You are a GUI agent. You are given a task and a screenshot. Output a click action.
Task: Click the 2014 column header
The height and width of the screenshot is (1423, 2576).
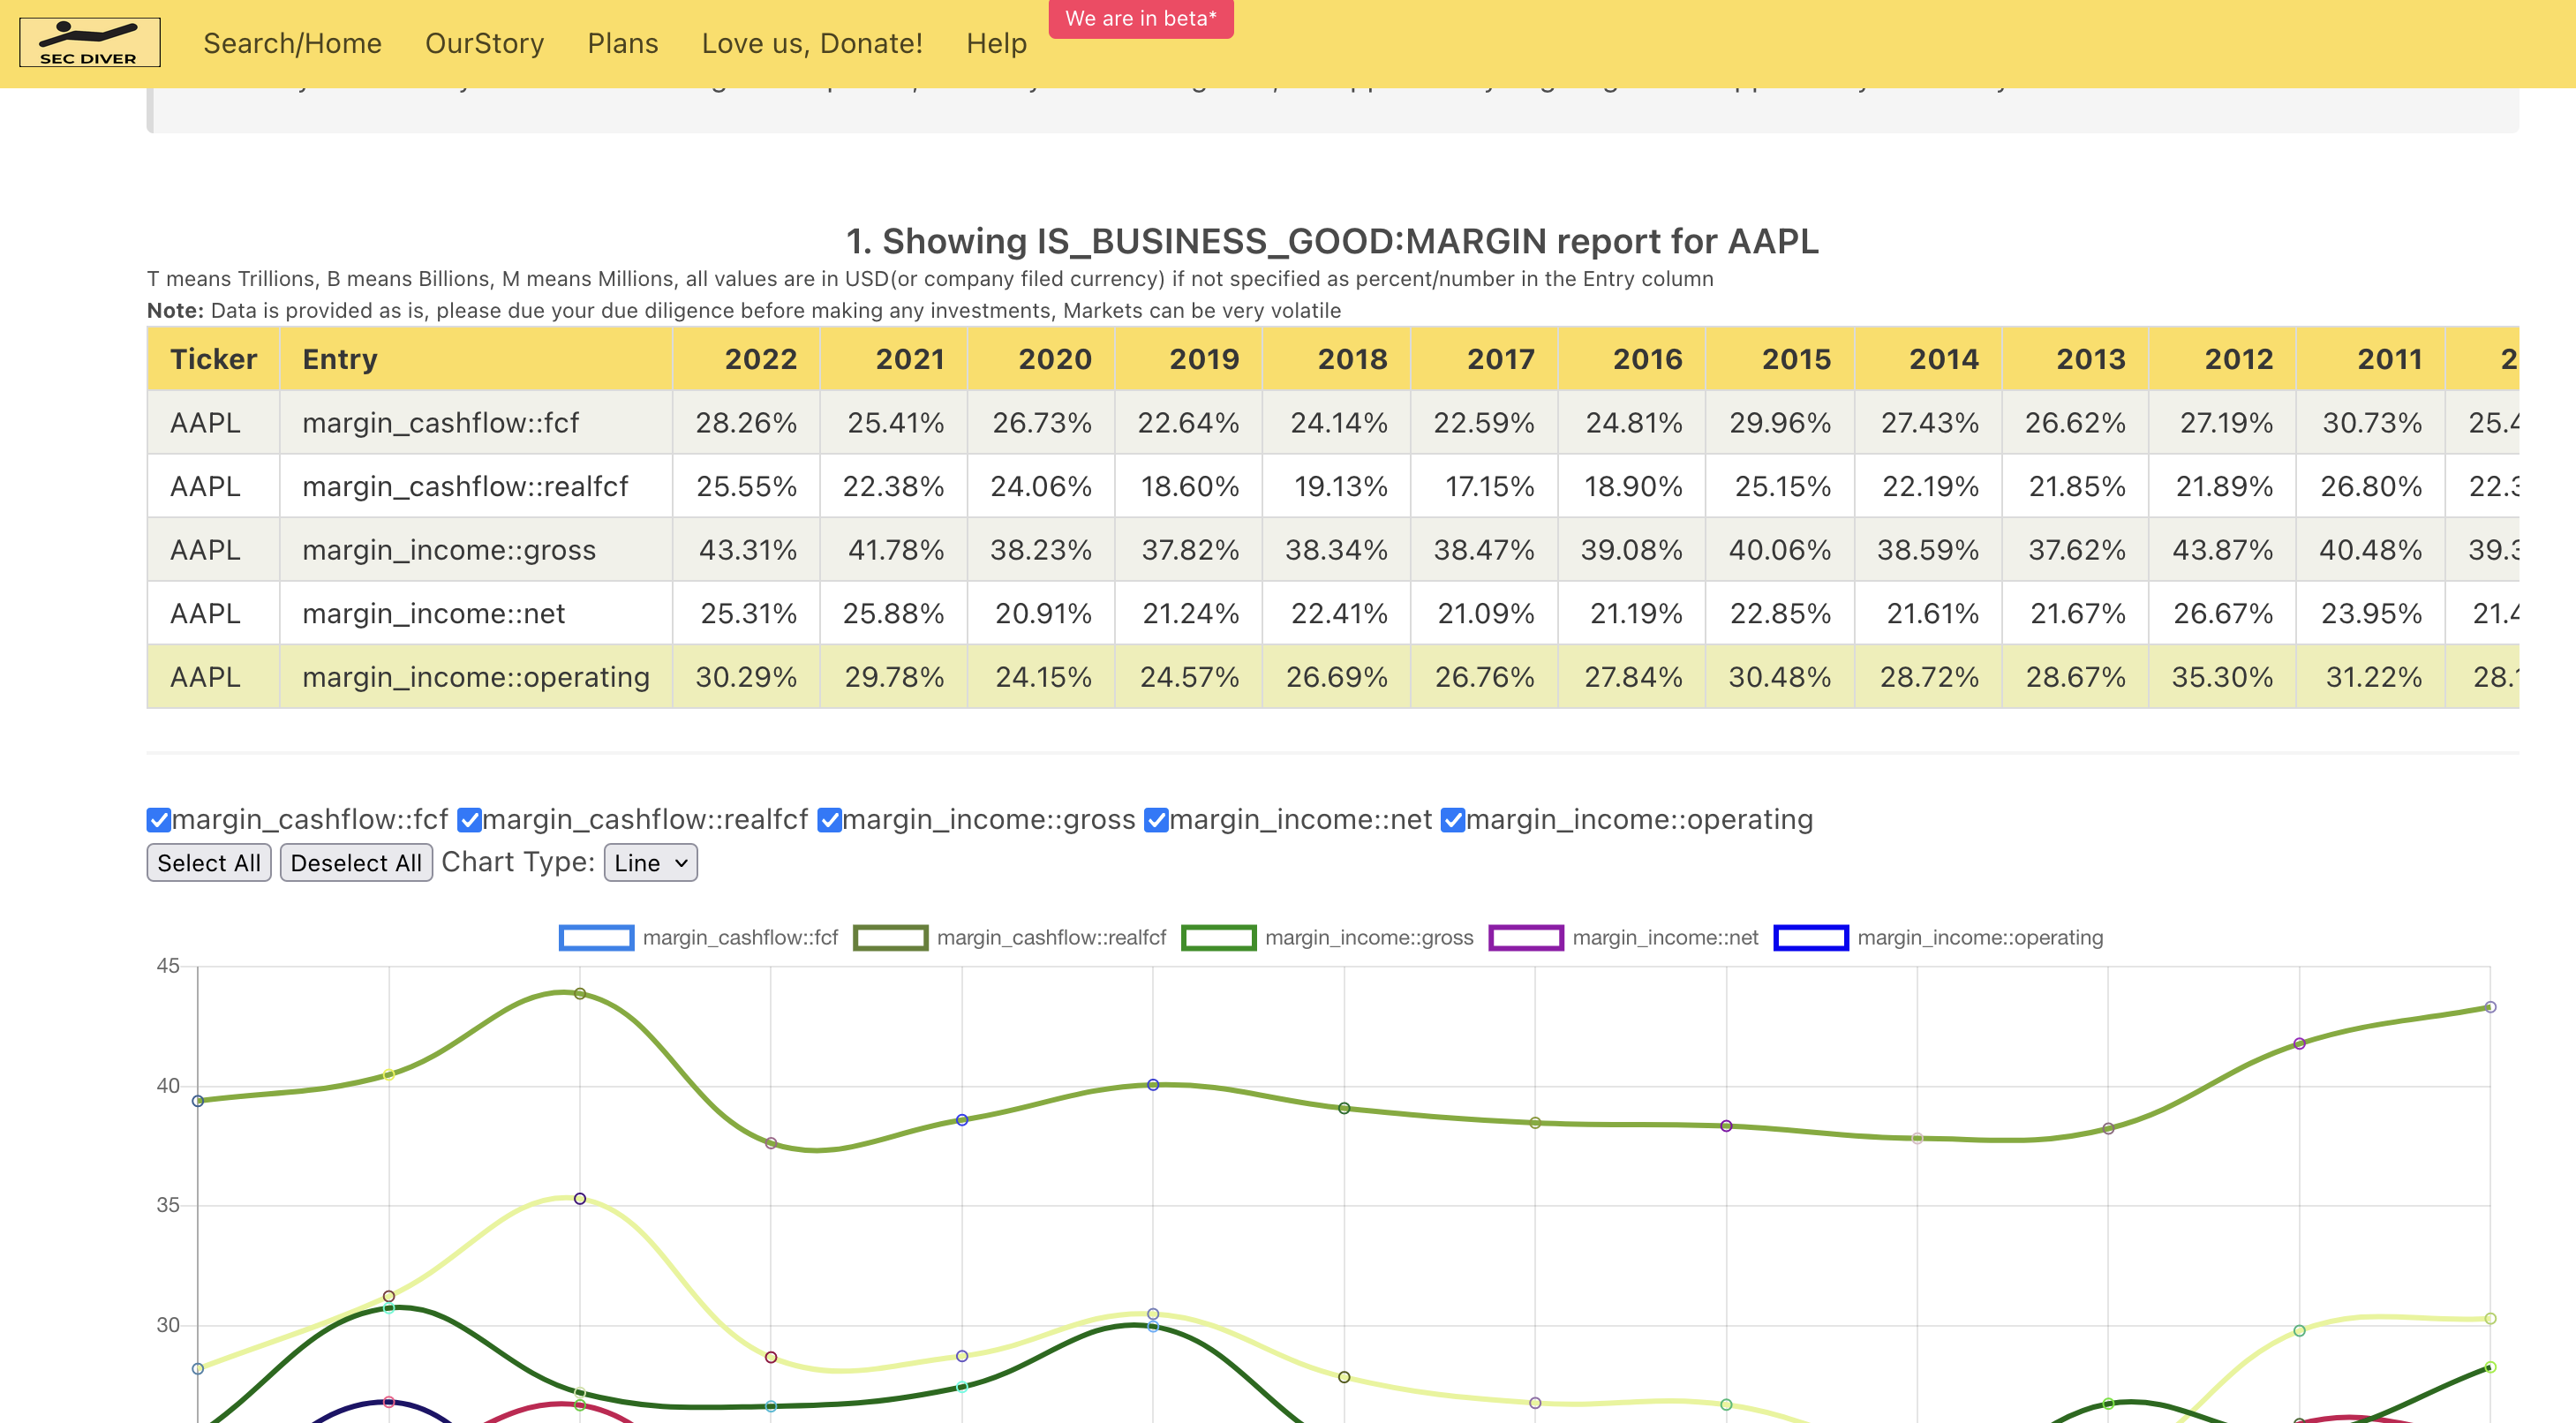pyautogui.click(x=1928, y=359)
